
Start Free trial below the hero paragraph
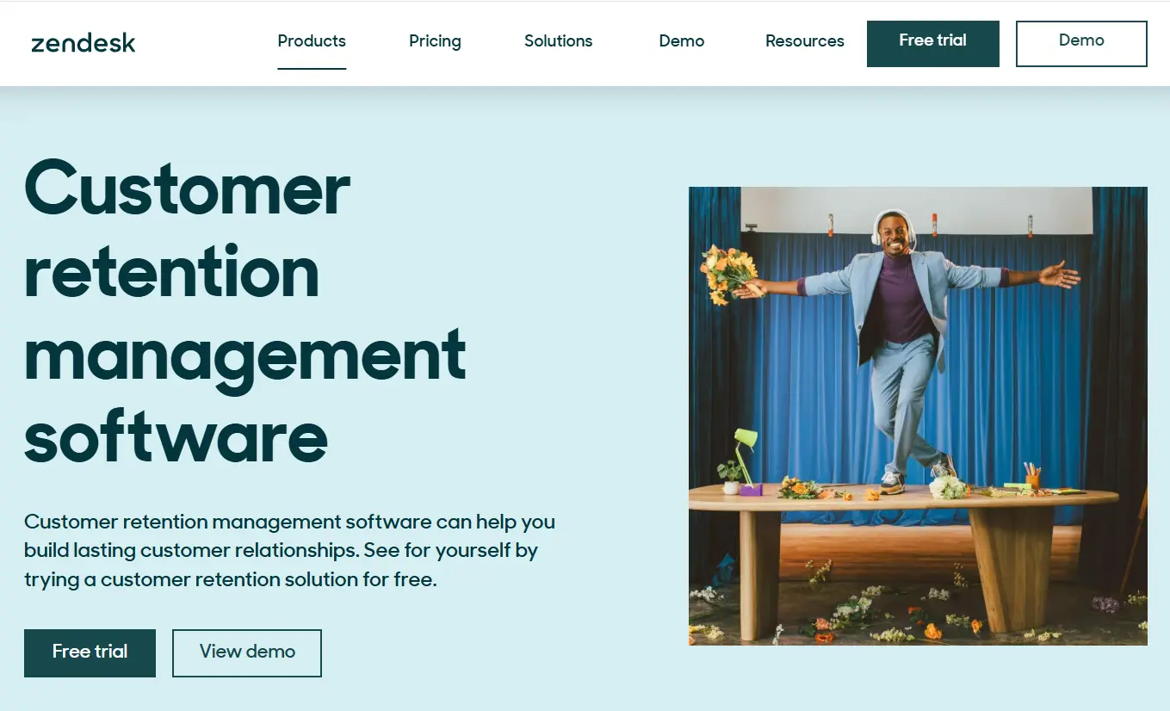coord(90,653)
